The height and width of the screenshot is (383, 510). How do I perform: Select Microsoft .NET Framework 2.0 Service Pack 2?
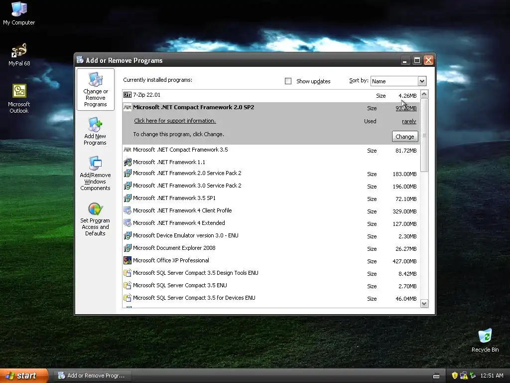[x=271, y=173]
